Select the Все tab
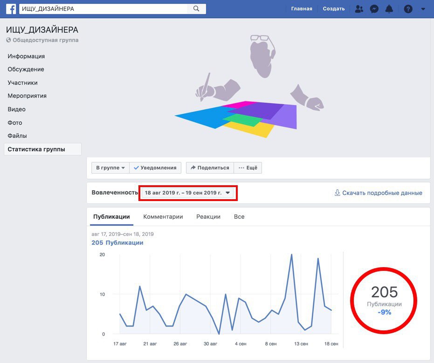Screen dimensions: 434x363 coord(239,216)
